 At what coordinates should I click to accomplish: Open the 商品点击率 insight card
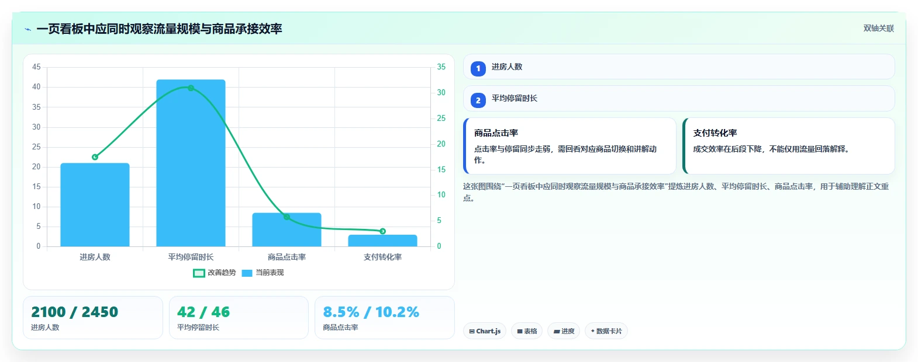570,146
